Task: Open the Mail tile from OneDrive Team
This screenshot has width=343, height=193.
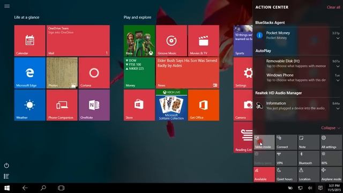Action: pyautogui.click(x=78, y=41)
